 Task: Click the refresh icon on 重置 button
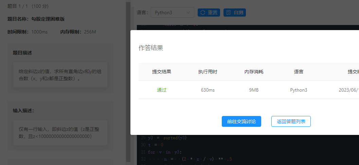coord(203,13)
